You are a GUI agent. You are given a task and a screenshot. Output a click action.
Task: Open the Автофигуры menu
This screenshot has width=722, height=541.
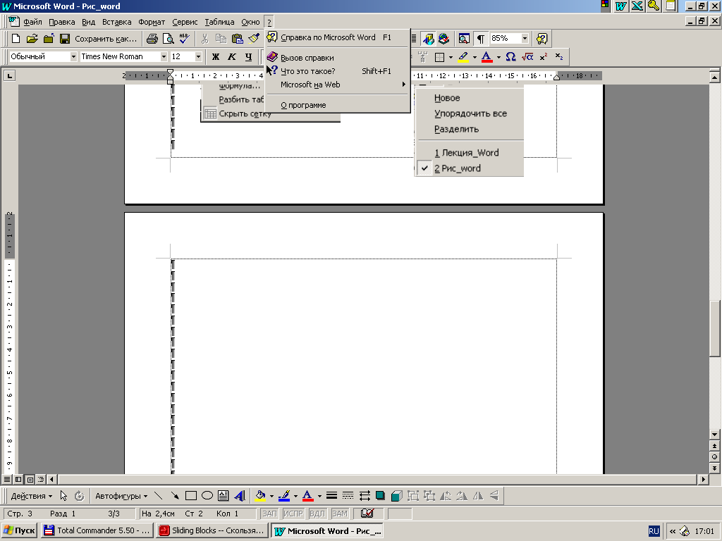(121, 496)
